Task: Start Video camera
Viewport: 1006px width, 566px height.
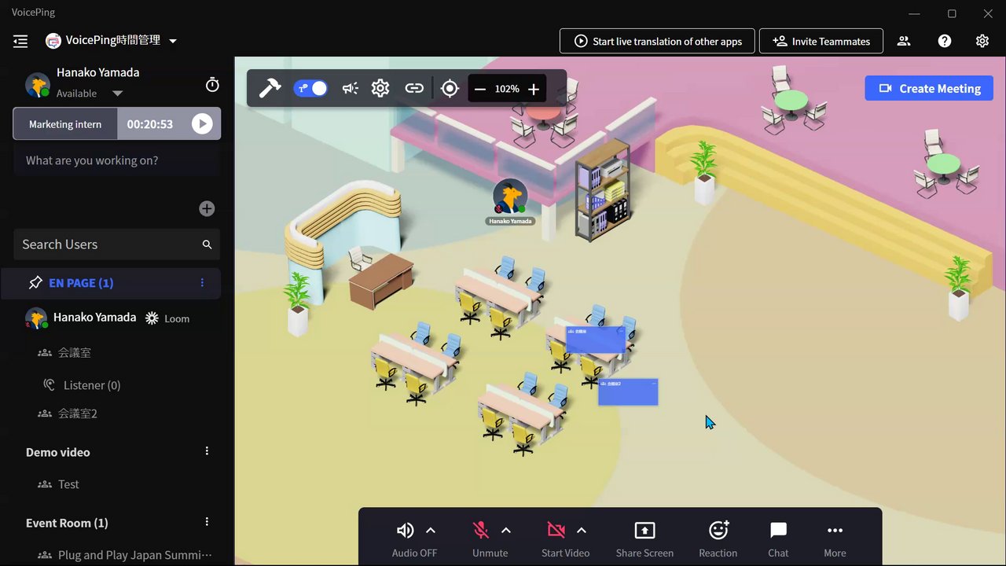Action: pos(556,531)
